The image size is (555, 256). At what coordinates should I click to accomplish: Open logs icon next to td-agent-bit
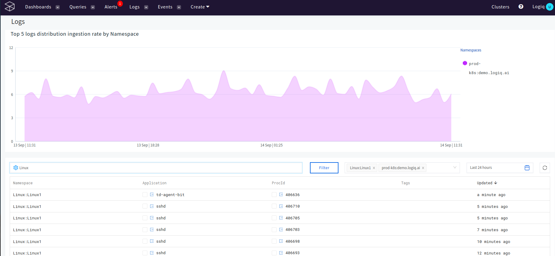[x=152, y=195]
